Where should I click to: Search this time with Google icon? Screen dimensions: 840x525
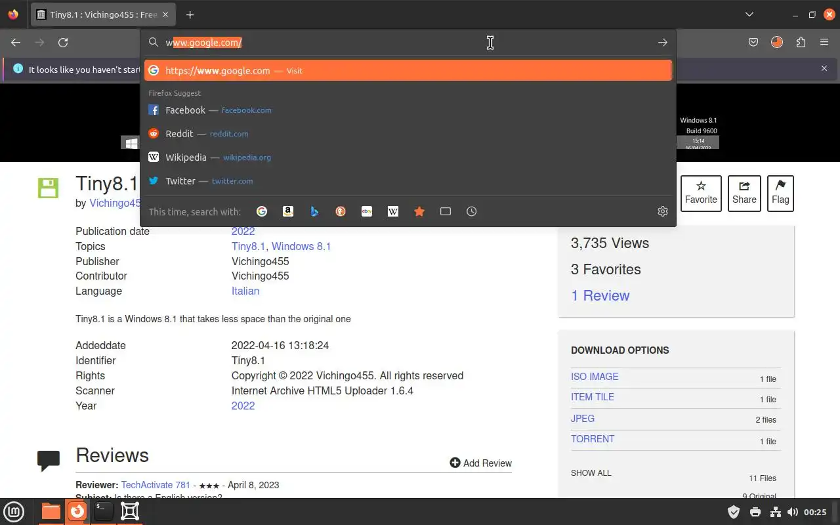click(x=262, y=211)
